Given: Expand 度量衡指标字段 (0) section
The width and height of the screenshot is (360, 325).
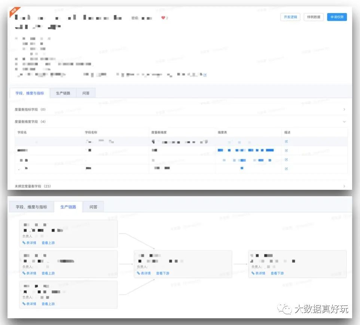Looking at the screenshot, I should click(180, 109).
